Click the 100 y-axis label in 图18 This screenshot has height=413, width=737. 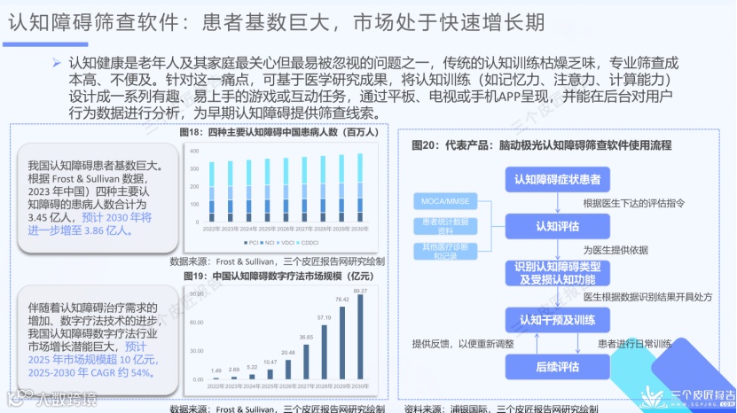(194, 205)
